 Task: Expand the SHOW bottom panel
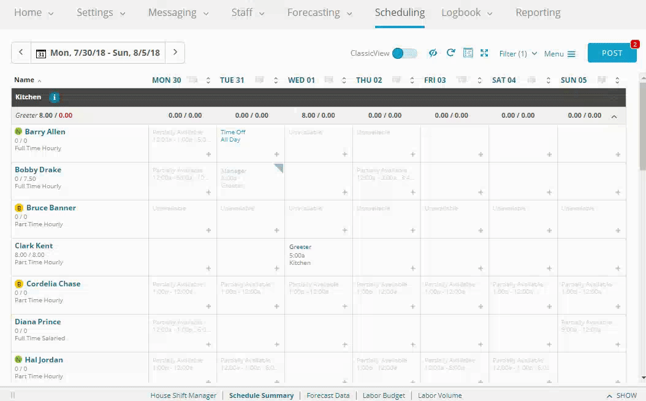click(x=621, y=395)
